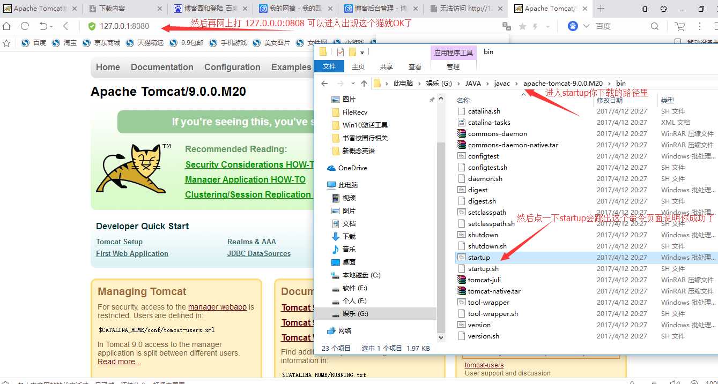The height and width of the screenshot is (384, 718).
Task: Click the browser home icon
Action: click(x=7, y=26)
